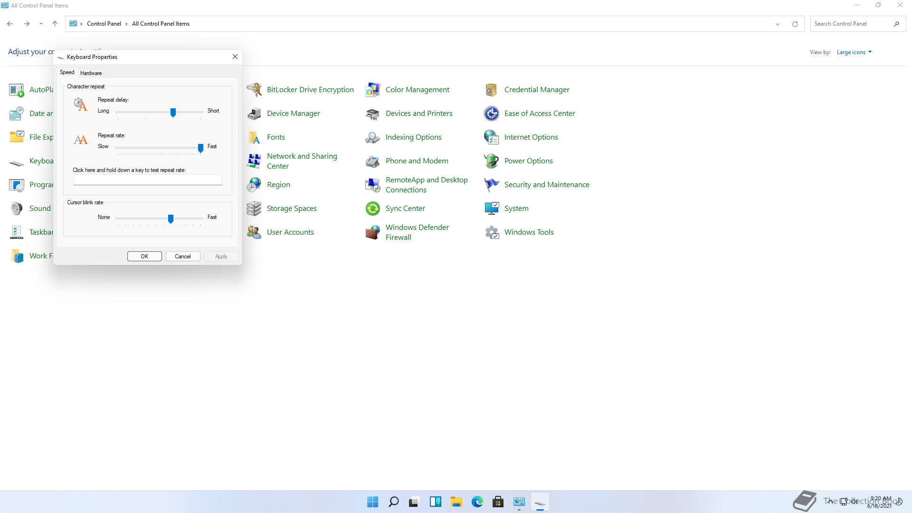Click Control Panel in the breadcrumb
912x513 pixels.
[104, 24]
